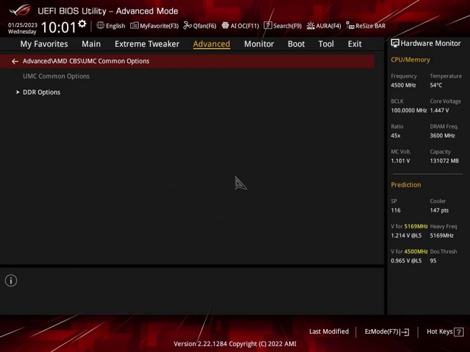Click UMC Common Options heading text
470x352 pixels.
click(x=56, y=76)
